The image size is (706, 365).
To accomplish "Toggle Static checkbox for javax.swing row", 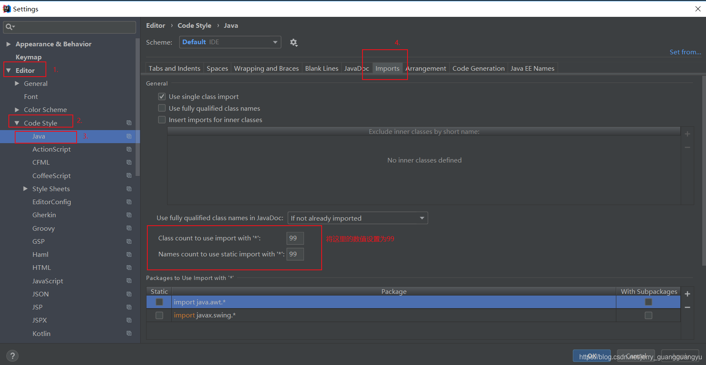I will (x=159, y=315).
